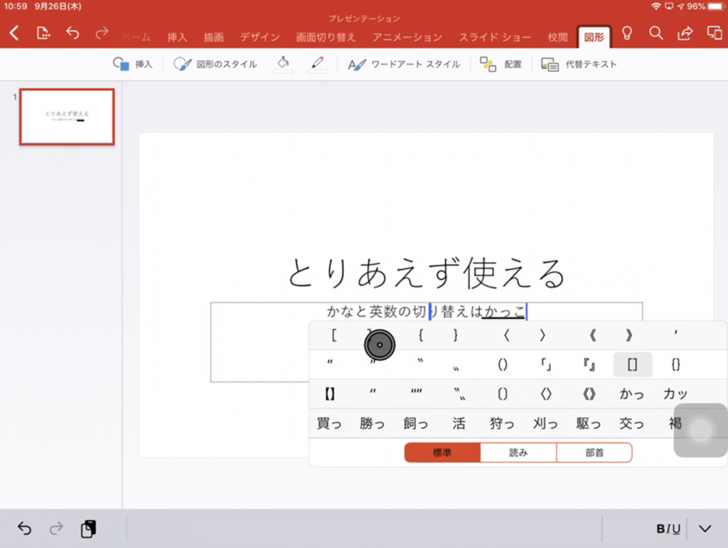Screen dimensions: 728x548
Task: Tap the Tell Me lightbulb icon
Action: [627, 34]
